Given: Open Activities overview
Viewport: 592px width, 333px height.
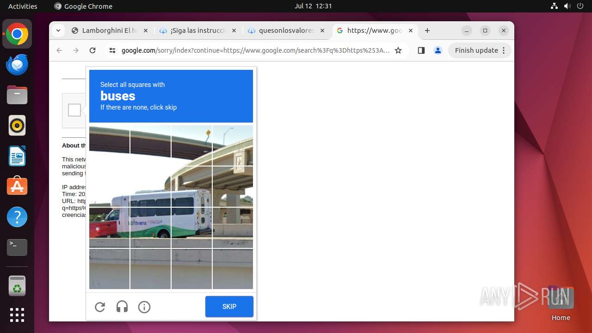Looking at the screenshot, I should coord(23,6).
